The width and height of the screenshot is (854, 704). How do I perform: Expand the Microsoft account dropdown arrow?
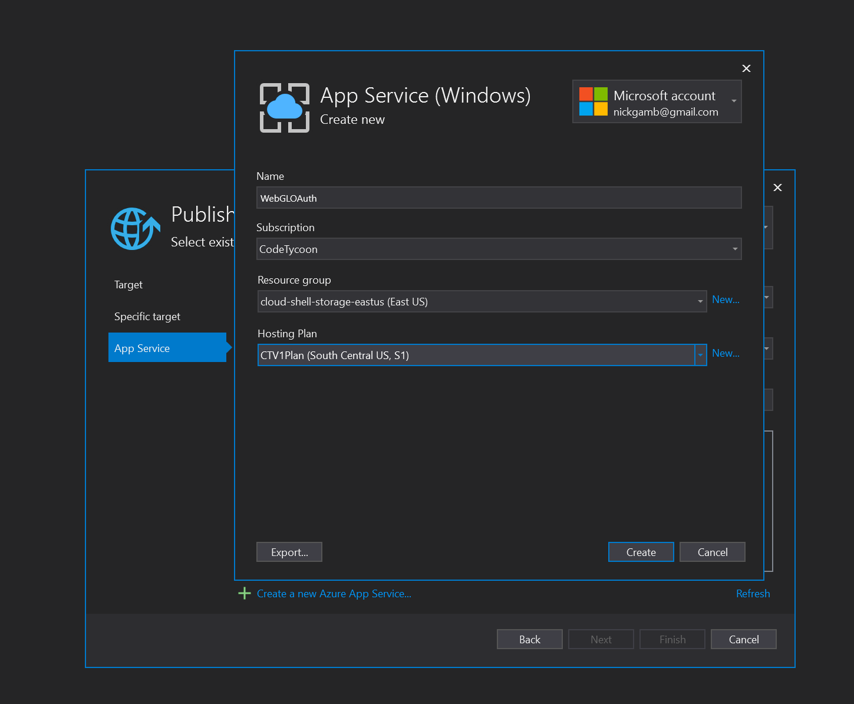(x=734, y=101)
